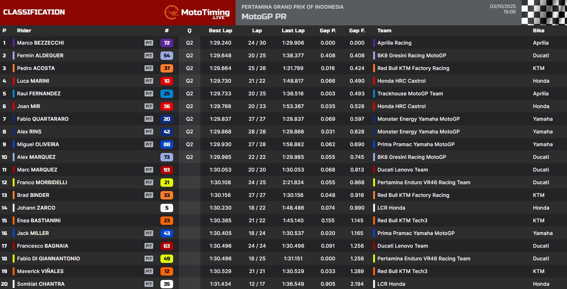Click Bezzecchi's number 72 badge

pos(167,43)
